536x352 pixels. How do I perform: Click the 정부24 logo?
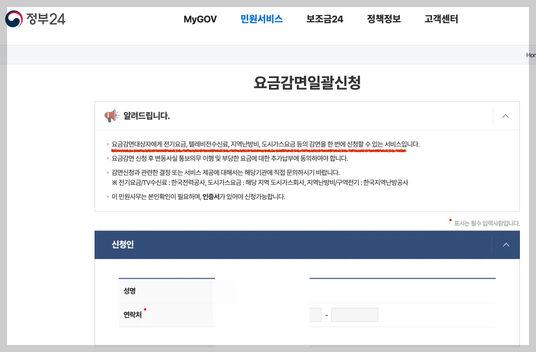pos(35,19)
